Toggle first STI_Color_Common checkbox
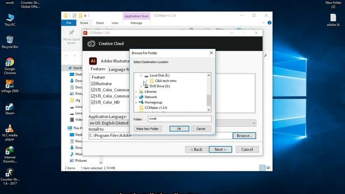The image size is (345, 194). (93, 90)
